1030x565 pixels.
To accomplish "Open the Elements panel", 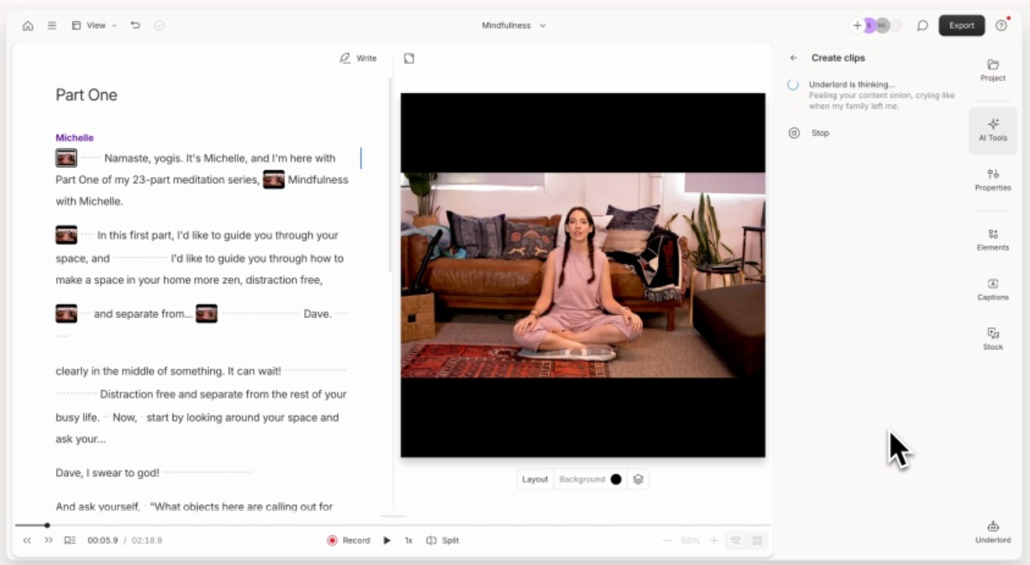I will 992,239.
